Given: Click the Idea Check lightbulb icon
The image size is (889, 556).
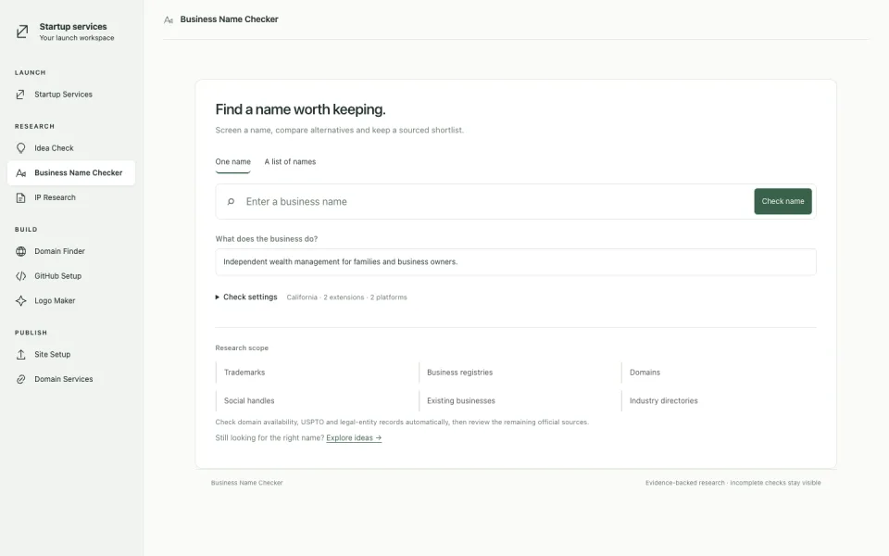Looking at the screenshot, I should point(20,148).
